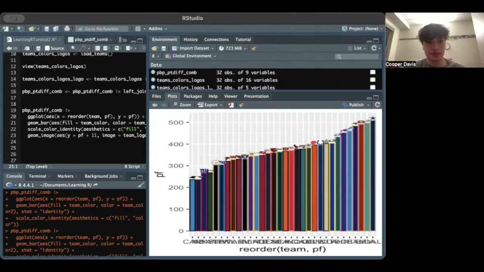Switch to the Connections tab
The image size is (484, 272).
[x=216, y=40]
